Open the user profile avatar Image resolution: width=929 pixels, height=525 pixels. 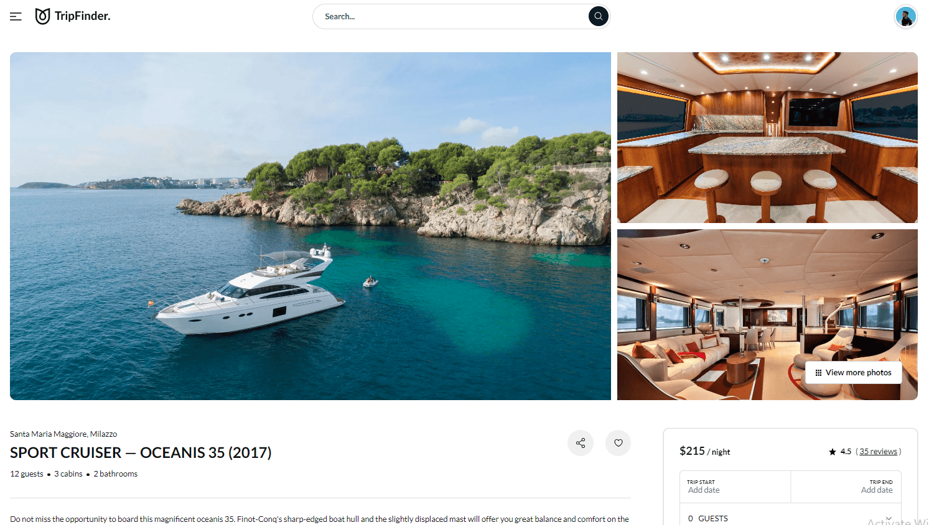[906, 17]
